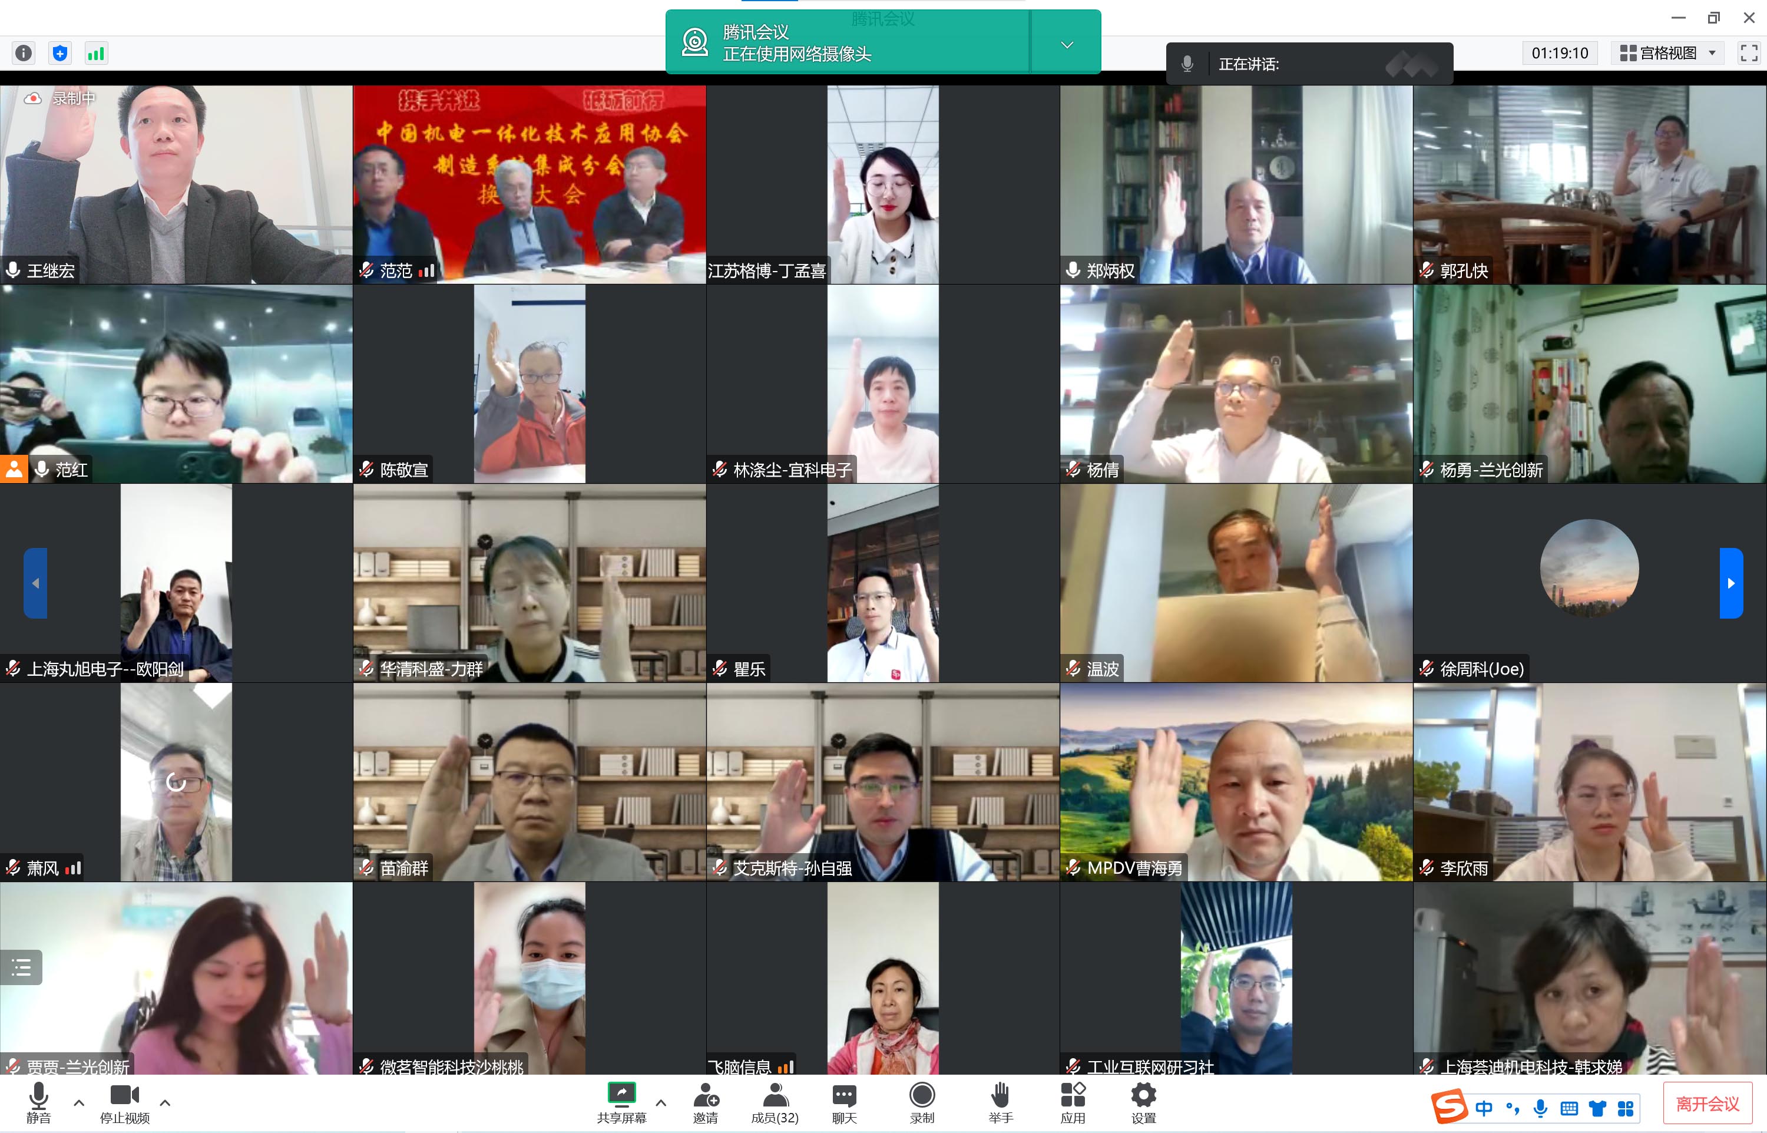Viewport: 1767px width, 1133px height.
Task: Open Sogou toolbox grid icon
Action: tap(1626, 1108)
